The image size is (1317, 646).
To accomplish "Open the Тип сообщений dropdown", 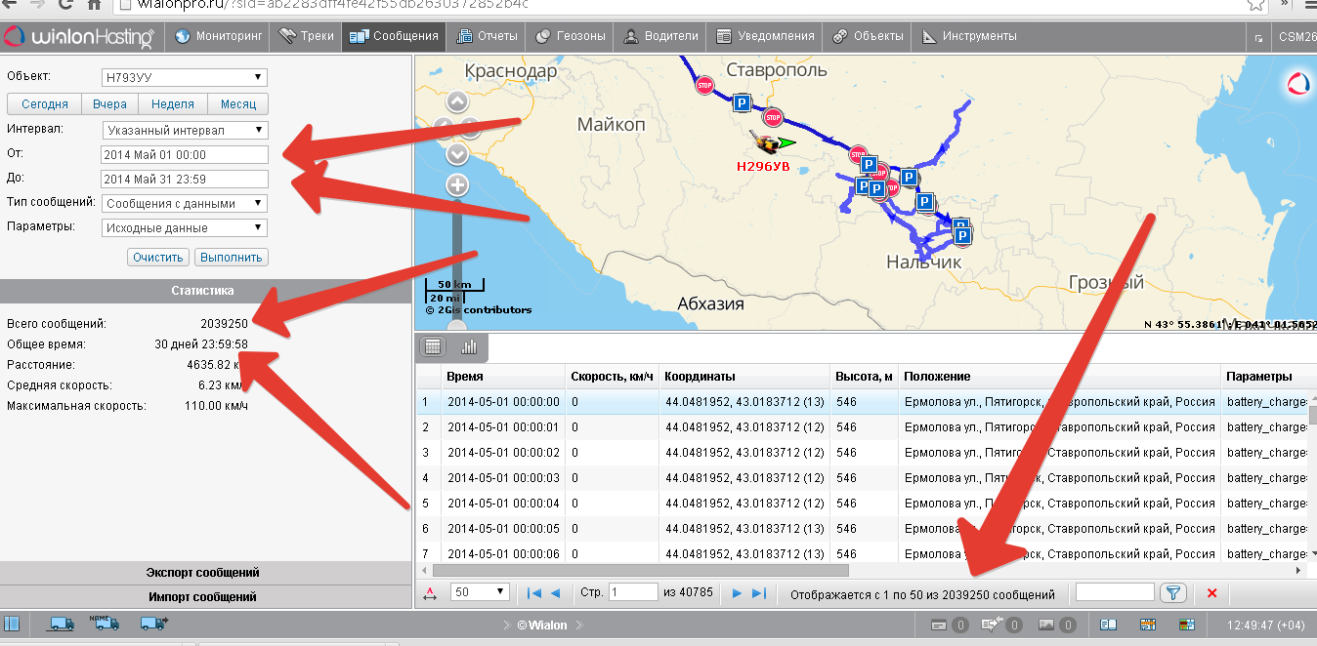I will click(185, 203).
